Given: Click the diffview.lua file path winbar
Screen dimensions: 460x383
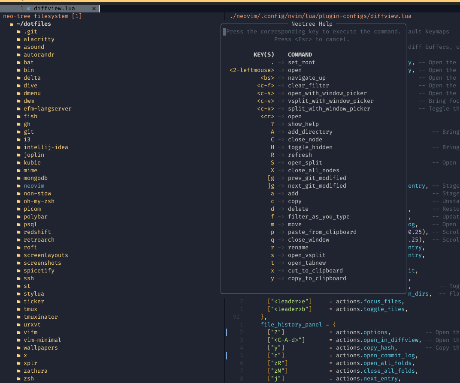Looking at the screenshot, I should [321, 16].
